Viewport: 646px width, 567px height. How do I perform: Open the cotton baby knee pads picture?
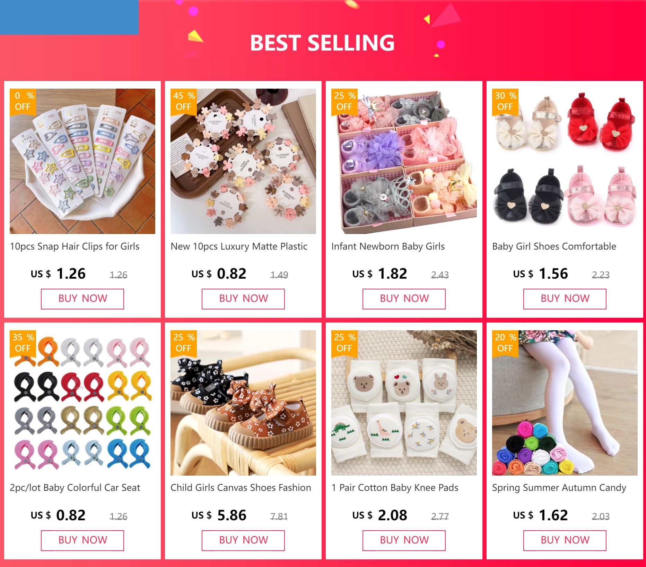[x=404, y=403]
